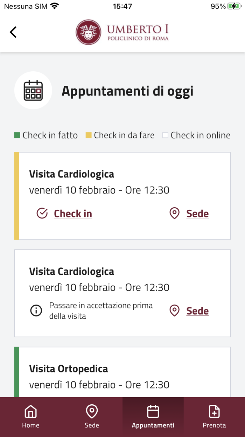
Task: Switch to the Appuntamenti tab
Action: [x=153, y=416]
